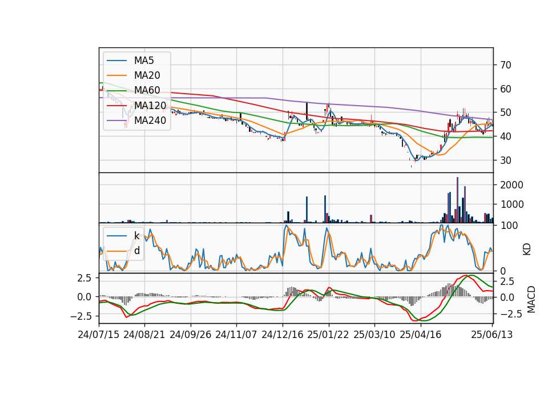Click the 24/07/15 date axis label
The height and width of the screenshot is (394, 548).
(99, 335)
